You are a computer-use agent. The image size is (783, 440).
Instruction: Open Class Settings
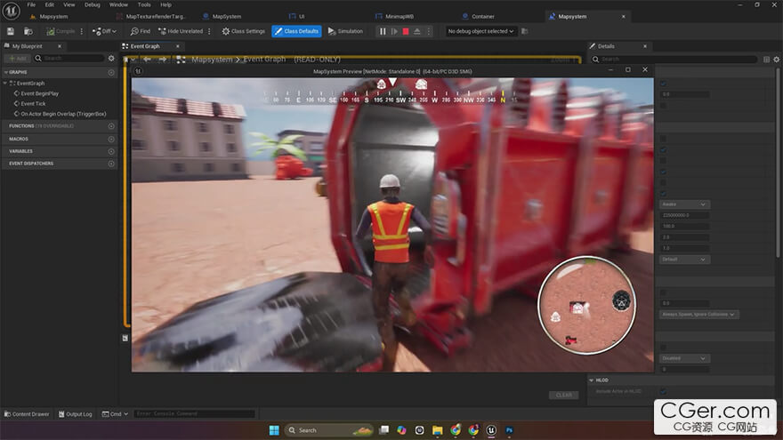244,31
